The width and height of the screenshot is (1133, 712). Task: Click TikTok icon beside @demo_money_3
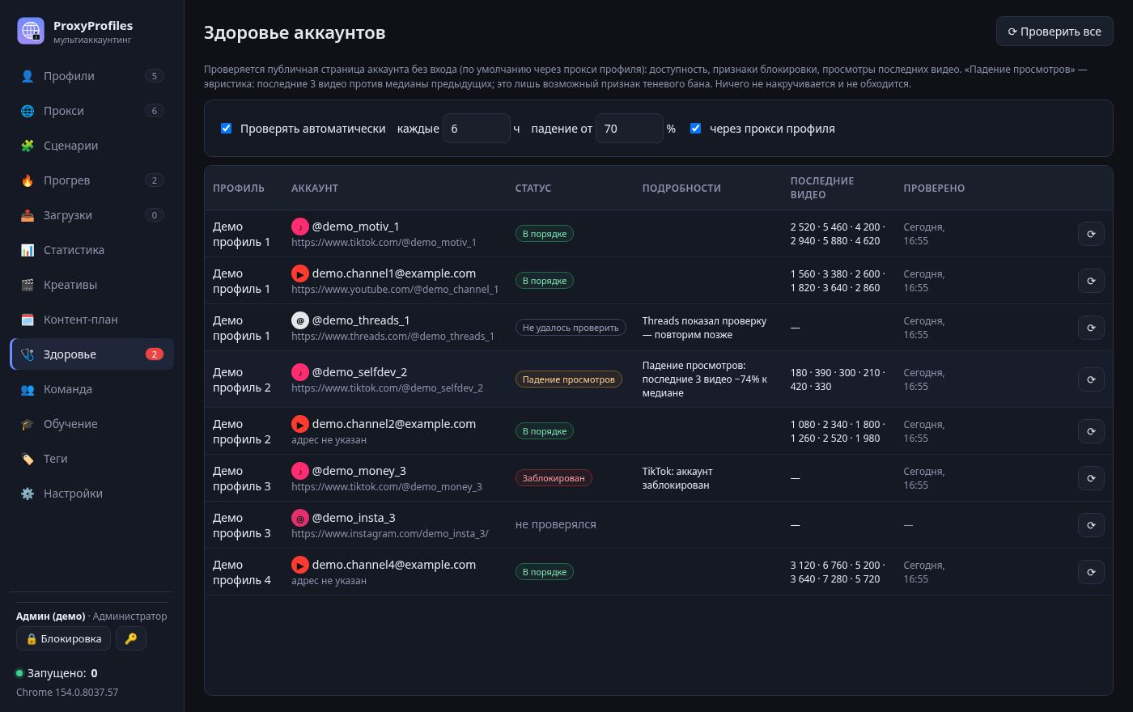(x=300, y=471)
